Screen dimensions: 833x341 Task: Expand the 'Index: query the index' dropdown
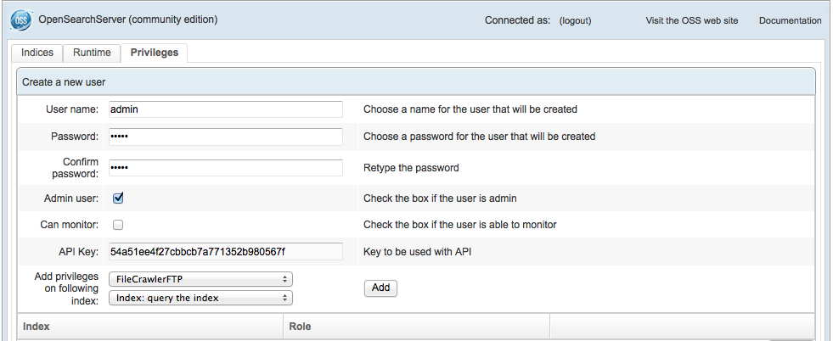(x=200, y=298)
